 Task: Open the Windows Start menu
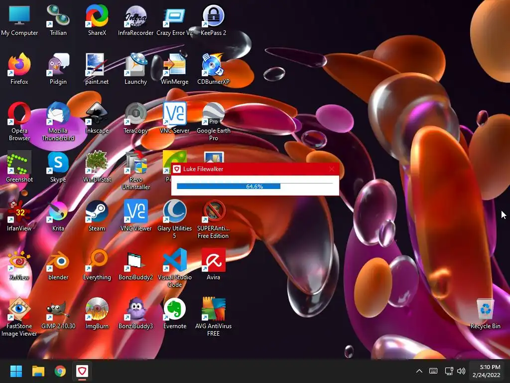[16, 371]
